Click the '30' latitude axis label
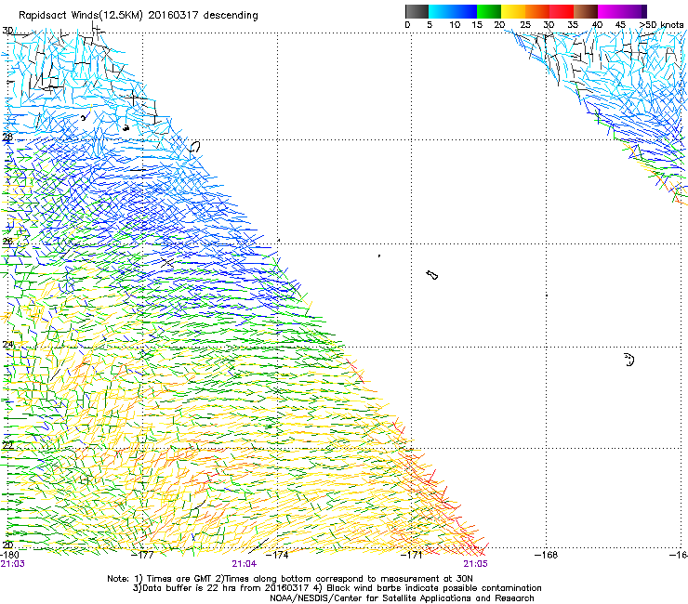This screenshot has width=688, height=604. (x=7, y=31)
